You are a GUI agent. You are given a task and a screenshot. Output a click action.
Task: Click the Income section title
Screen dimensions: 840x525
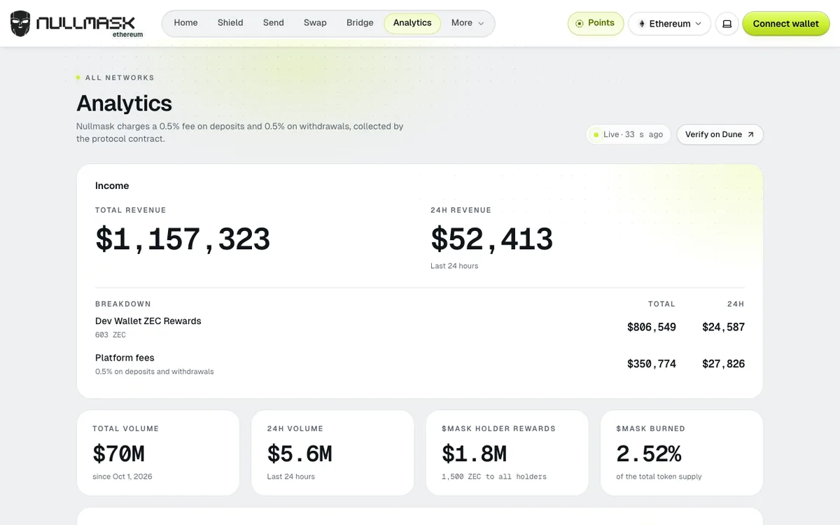coord(112,185)
